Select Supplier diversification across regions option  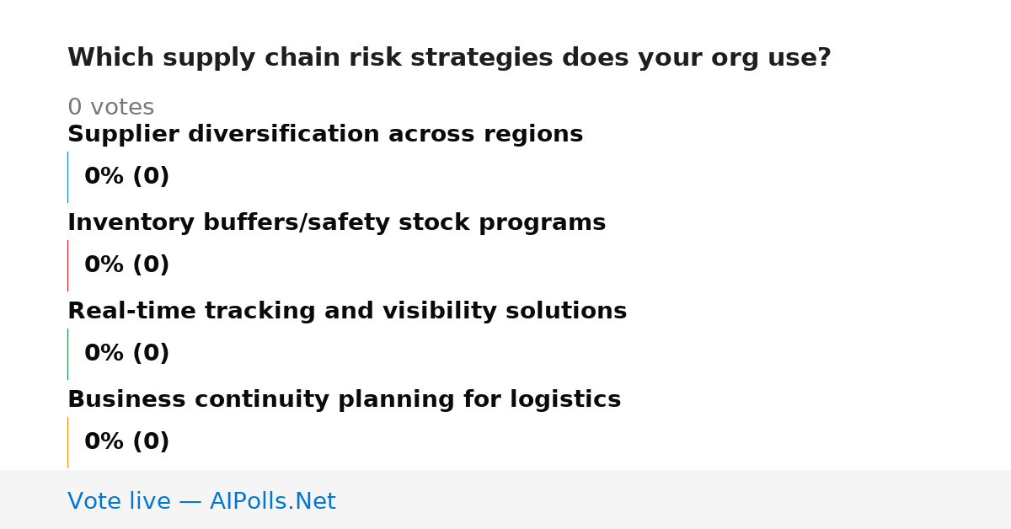[x=325, y=135]
